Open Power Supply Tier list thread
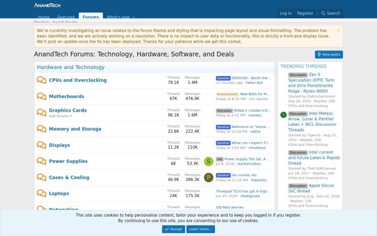377x236 pixels. click(x=247, y=159)
